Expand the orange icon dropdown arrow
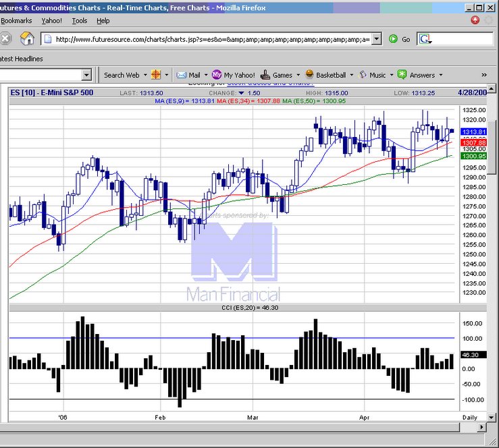The image size is (499, 448). (166, 75)
